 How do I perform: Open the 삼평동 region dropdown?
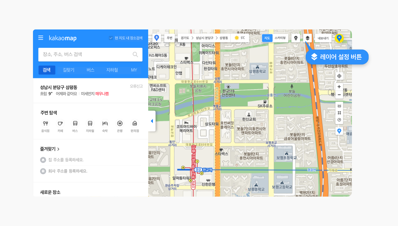[x=224, y=38]
